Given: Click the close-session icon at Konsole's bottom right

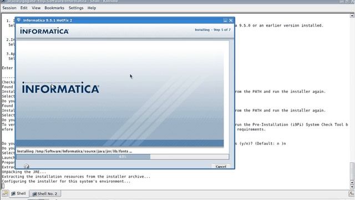Looking at the screenshot, I should pyautogui.click(x=351, y=193).
